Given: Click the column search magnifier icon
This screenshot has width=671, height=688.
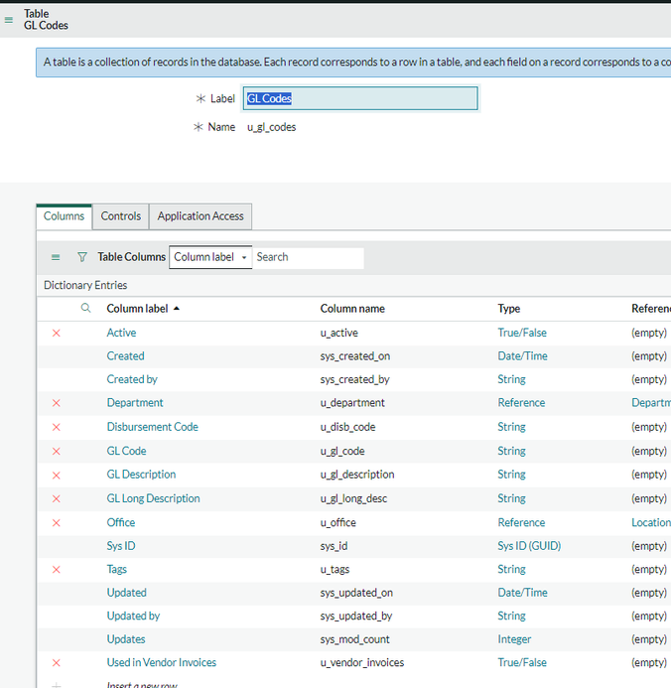Looking at the screenshot, I should coord(86,308).
